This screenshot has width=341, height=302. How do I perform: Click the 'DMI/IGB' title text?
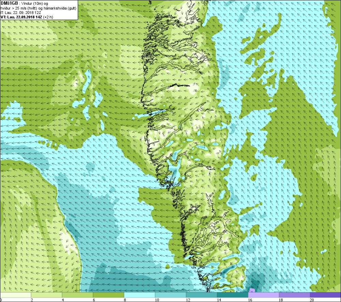click(x=9, y=3)
